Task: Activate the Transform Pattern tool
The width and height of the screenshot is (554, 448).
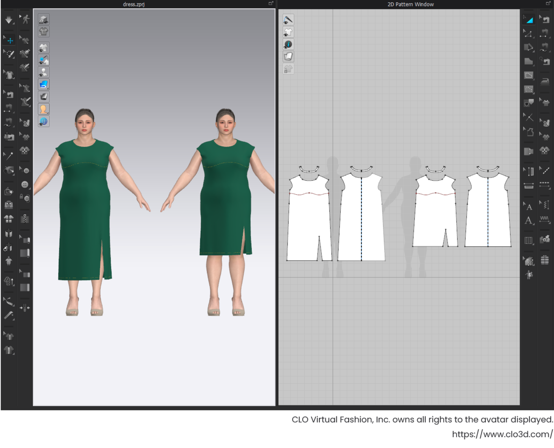Action: 529,20
